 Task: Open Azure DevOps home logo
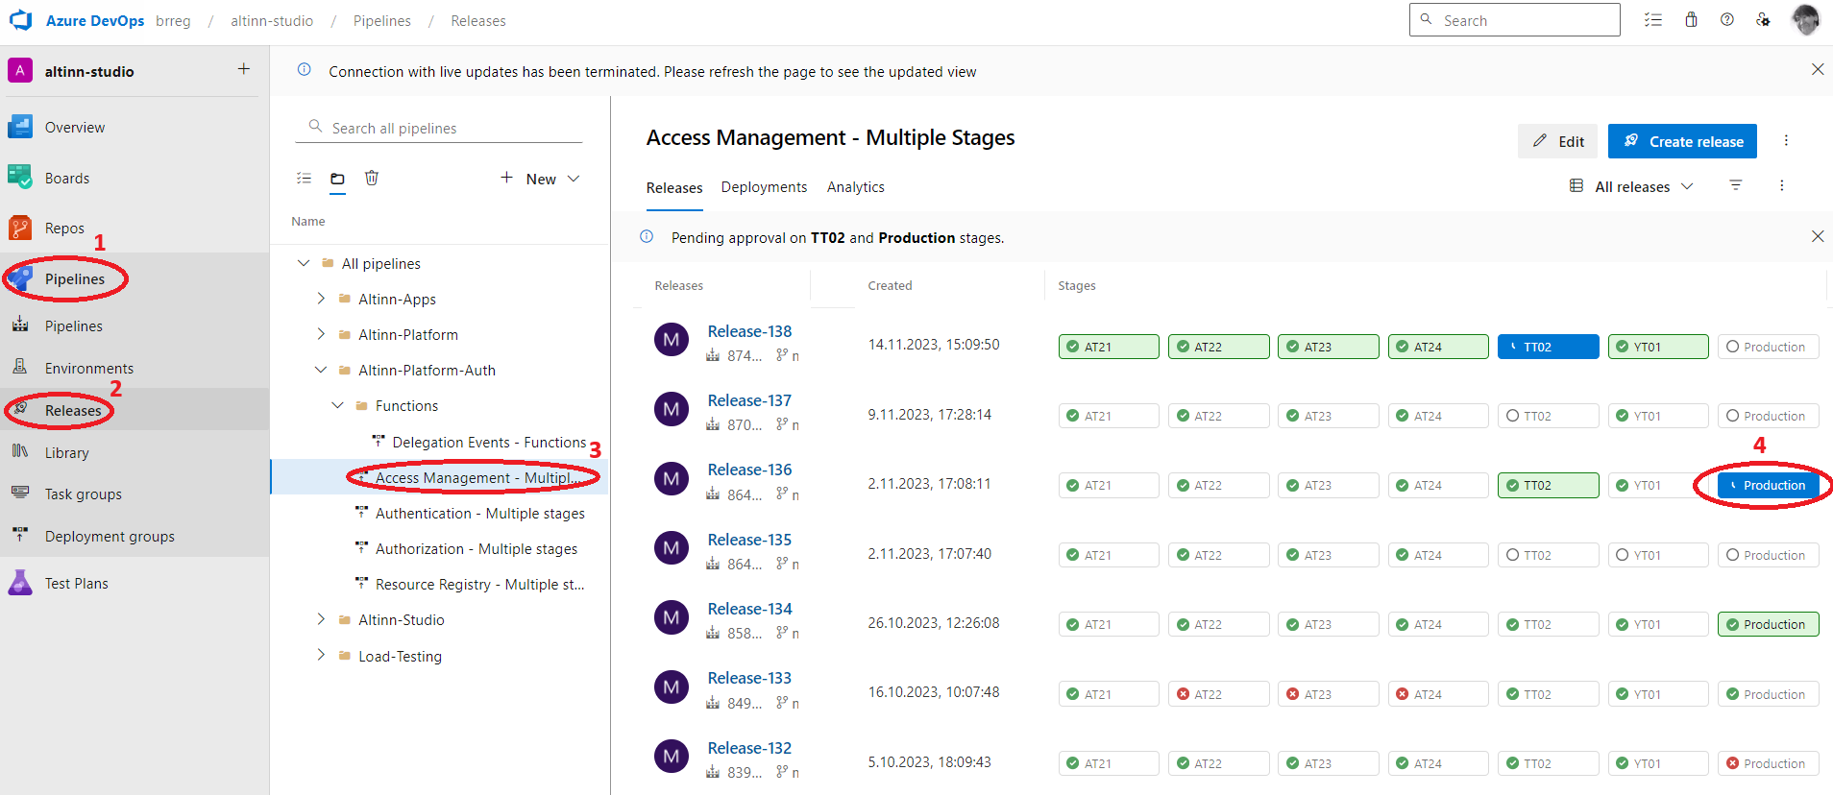tap(21, 20)
